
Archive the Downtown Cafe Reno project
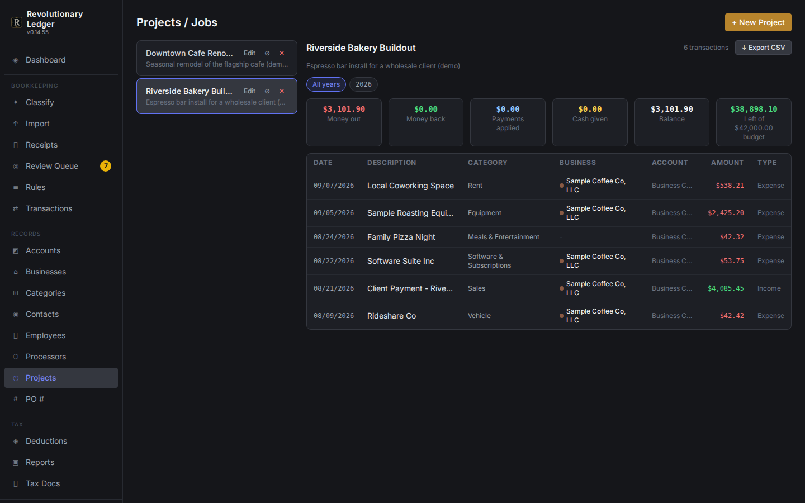(x=267, y=53)
